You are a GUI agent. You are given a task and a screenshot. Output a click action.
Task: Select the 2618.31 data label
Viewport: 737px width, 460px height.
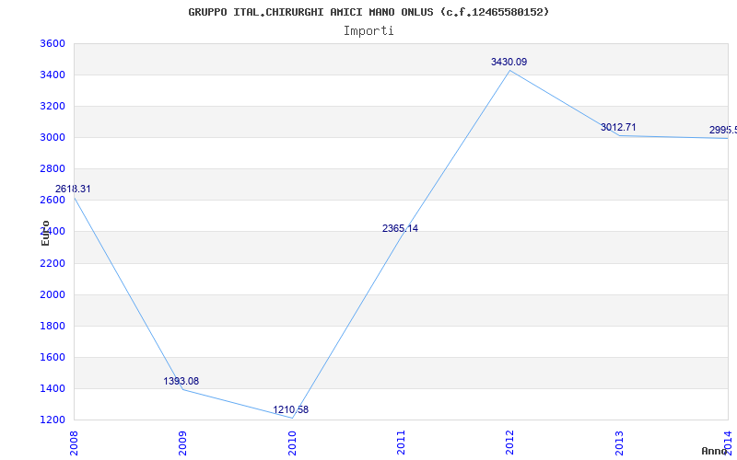(x=73, y=190)
